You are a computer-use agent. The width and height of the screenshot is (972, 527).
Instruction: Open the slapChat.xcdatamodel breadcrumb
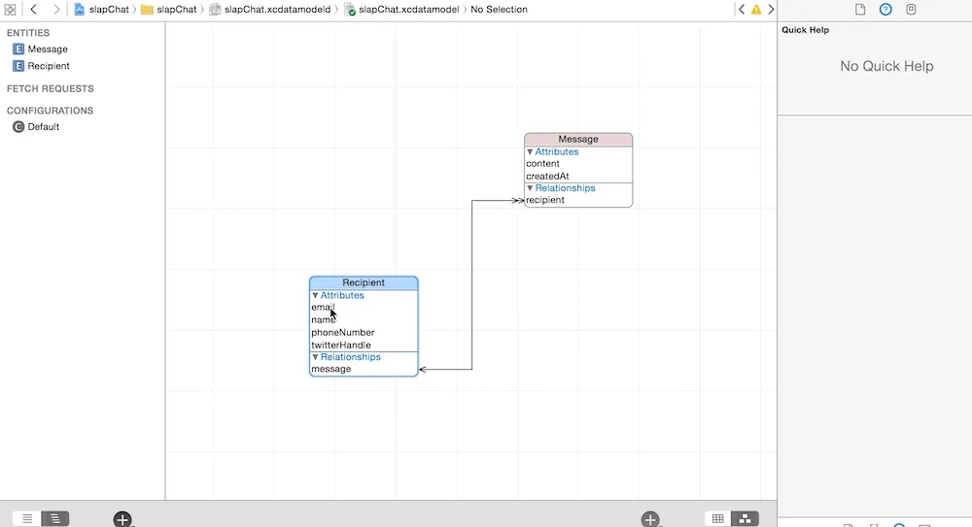tap(402, 10)
